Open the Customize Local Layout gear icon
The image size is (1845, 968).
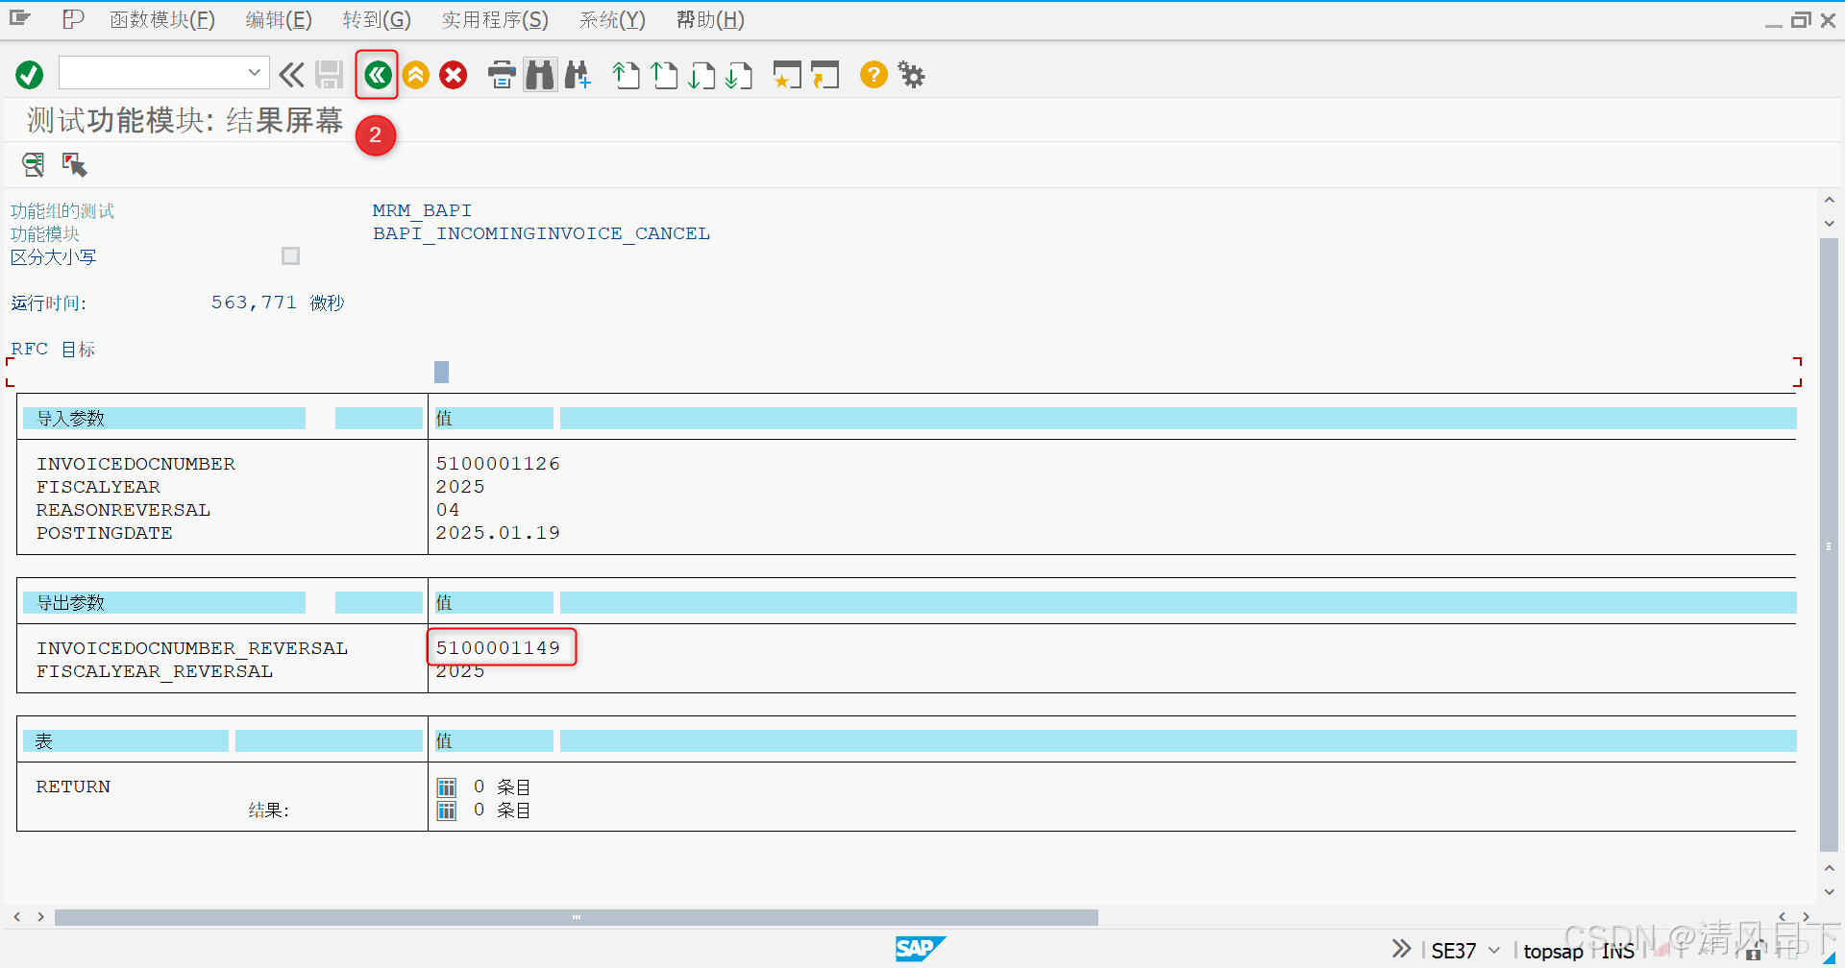(910, 74)
